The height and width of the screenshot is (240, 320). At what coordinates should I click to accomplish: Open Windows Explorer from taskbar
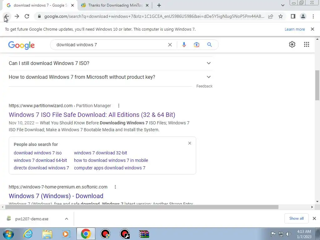point(47,234)
